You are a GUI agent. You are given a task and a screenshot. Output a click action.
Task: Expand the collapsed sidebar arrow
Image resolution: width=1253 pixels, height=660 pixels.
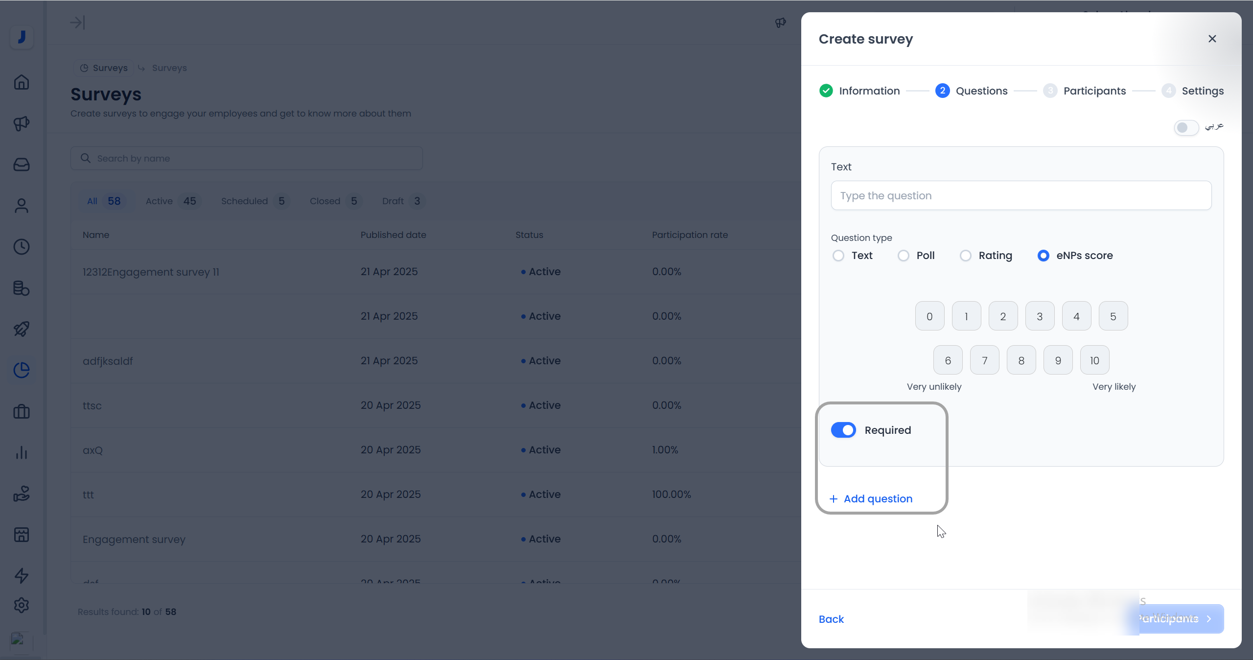[77, 23]
